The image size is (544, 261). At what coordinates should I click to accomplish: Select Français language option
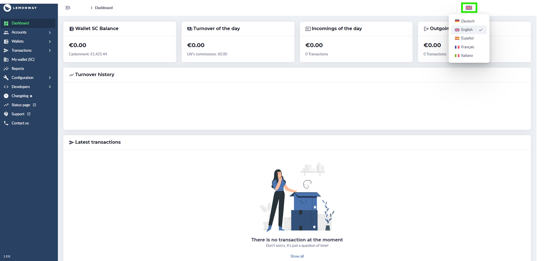click(469, 47)
